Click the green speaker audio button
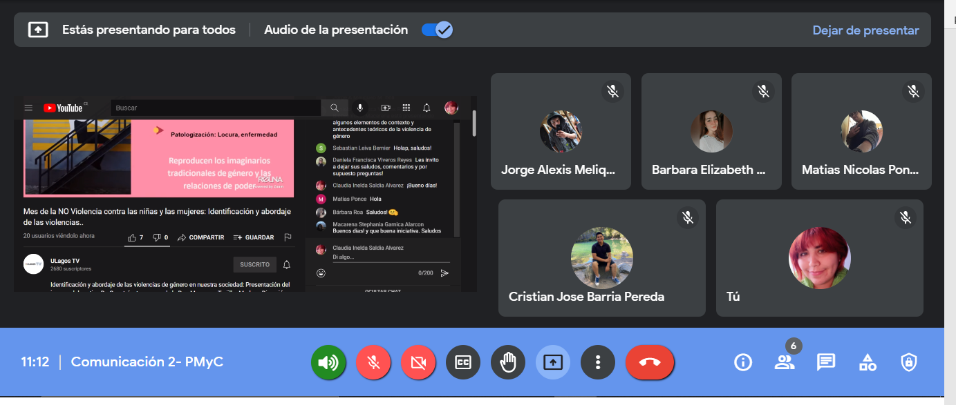Image resolution: width=956 pixels, height=405 pixels. (328, 362)
